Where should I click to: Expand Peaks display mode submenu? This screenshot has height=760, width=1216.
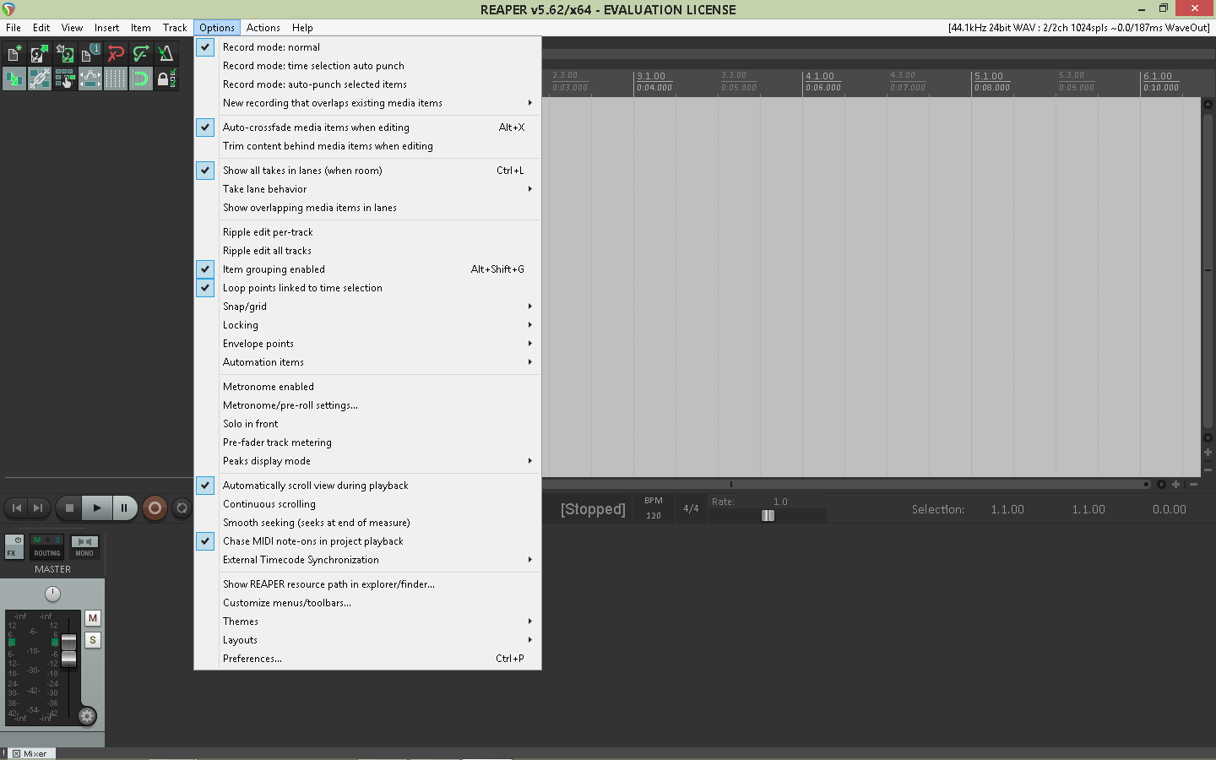point(367,461)
